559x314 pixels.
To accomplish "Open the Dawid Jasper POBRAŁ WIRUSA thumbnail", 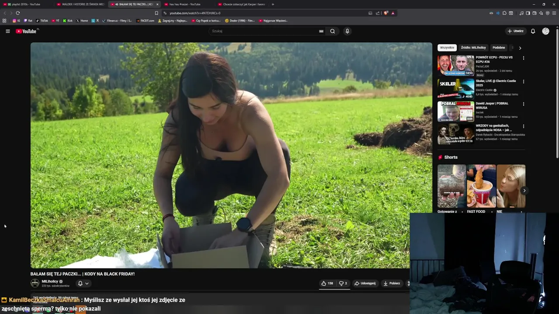I will 455,111.
